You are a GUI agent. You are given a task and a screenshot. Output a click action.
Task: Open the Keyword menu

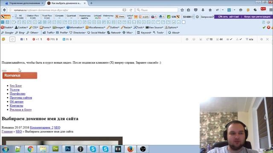[144, 33]
